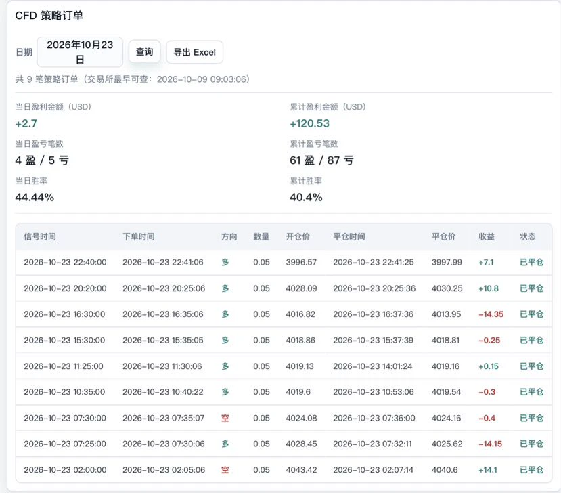Click the -14.35 profit cell

[491, 314]
